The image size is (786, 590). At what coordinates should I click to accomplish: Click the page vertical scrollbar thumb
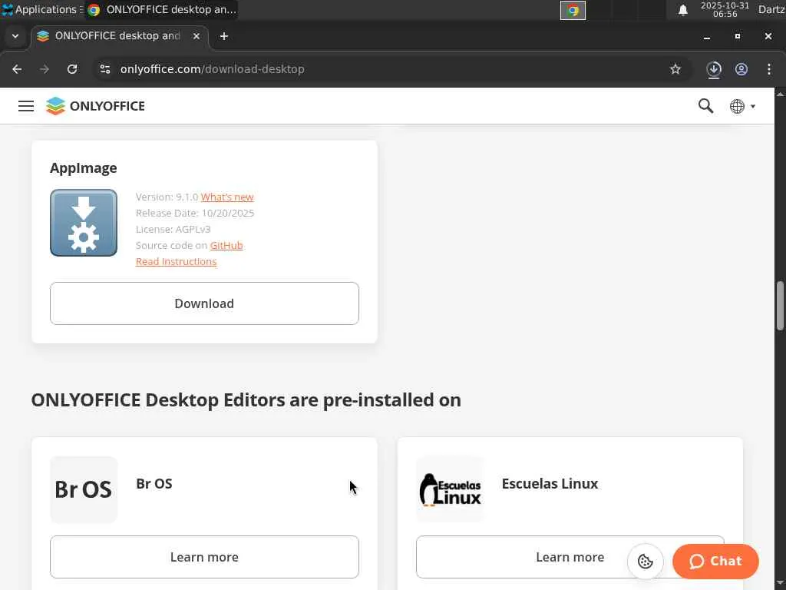pos(780,306)
